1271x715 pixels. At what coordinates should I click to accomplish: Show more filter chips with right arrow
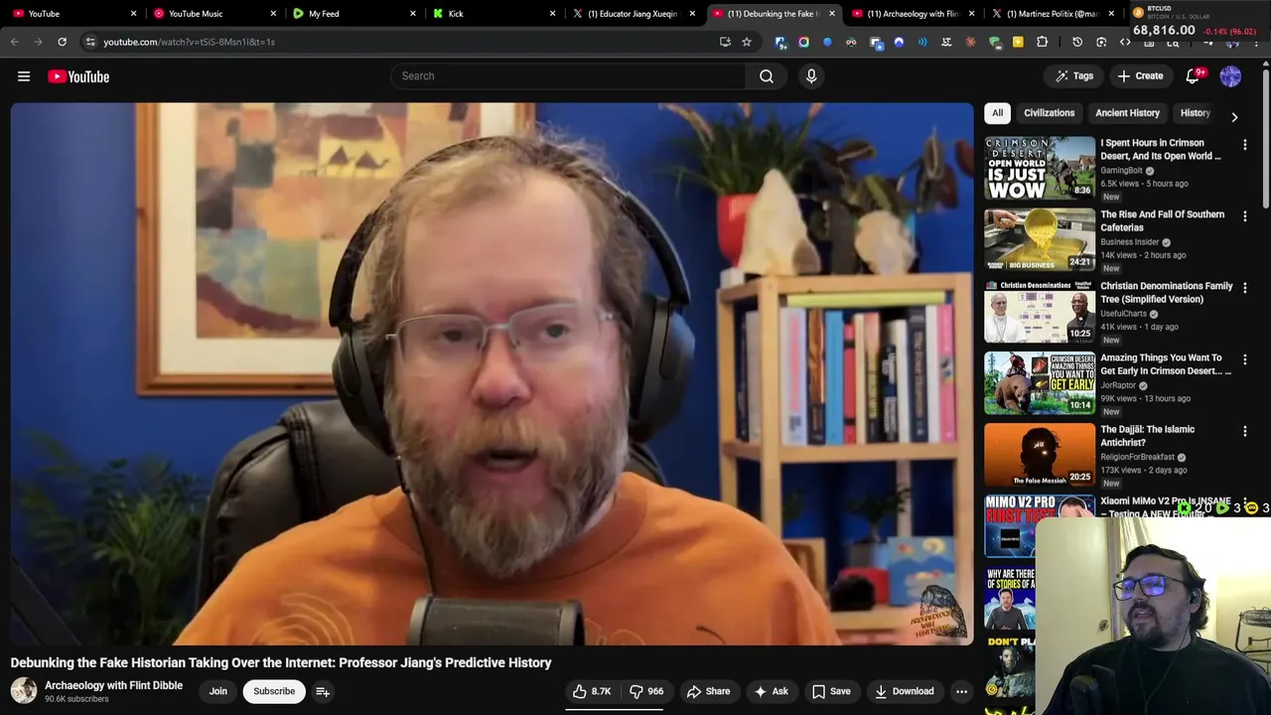1234,117
